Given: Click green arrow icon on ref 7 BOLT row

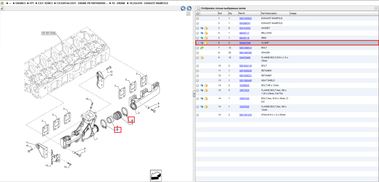Looking at the screenshot, I should coord(202,48).
